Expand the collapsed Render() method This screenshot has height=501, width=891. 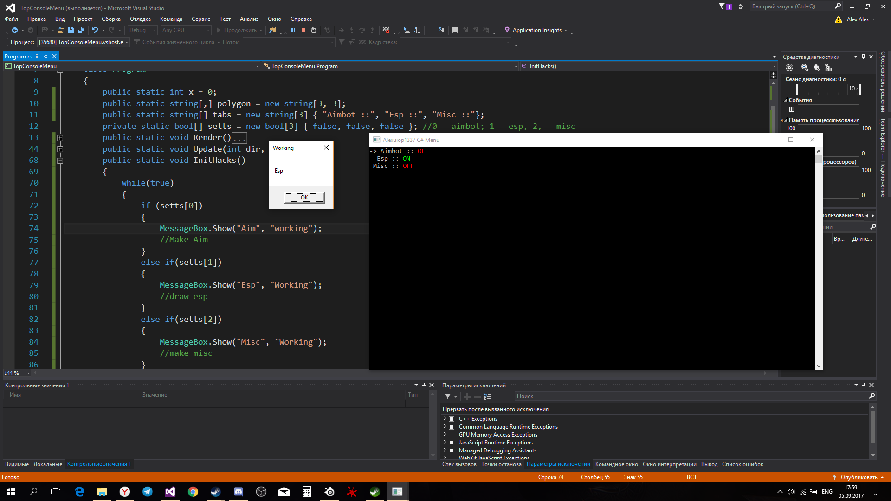(60, 138)
